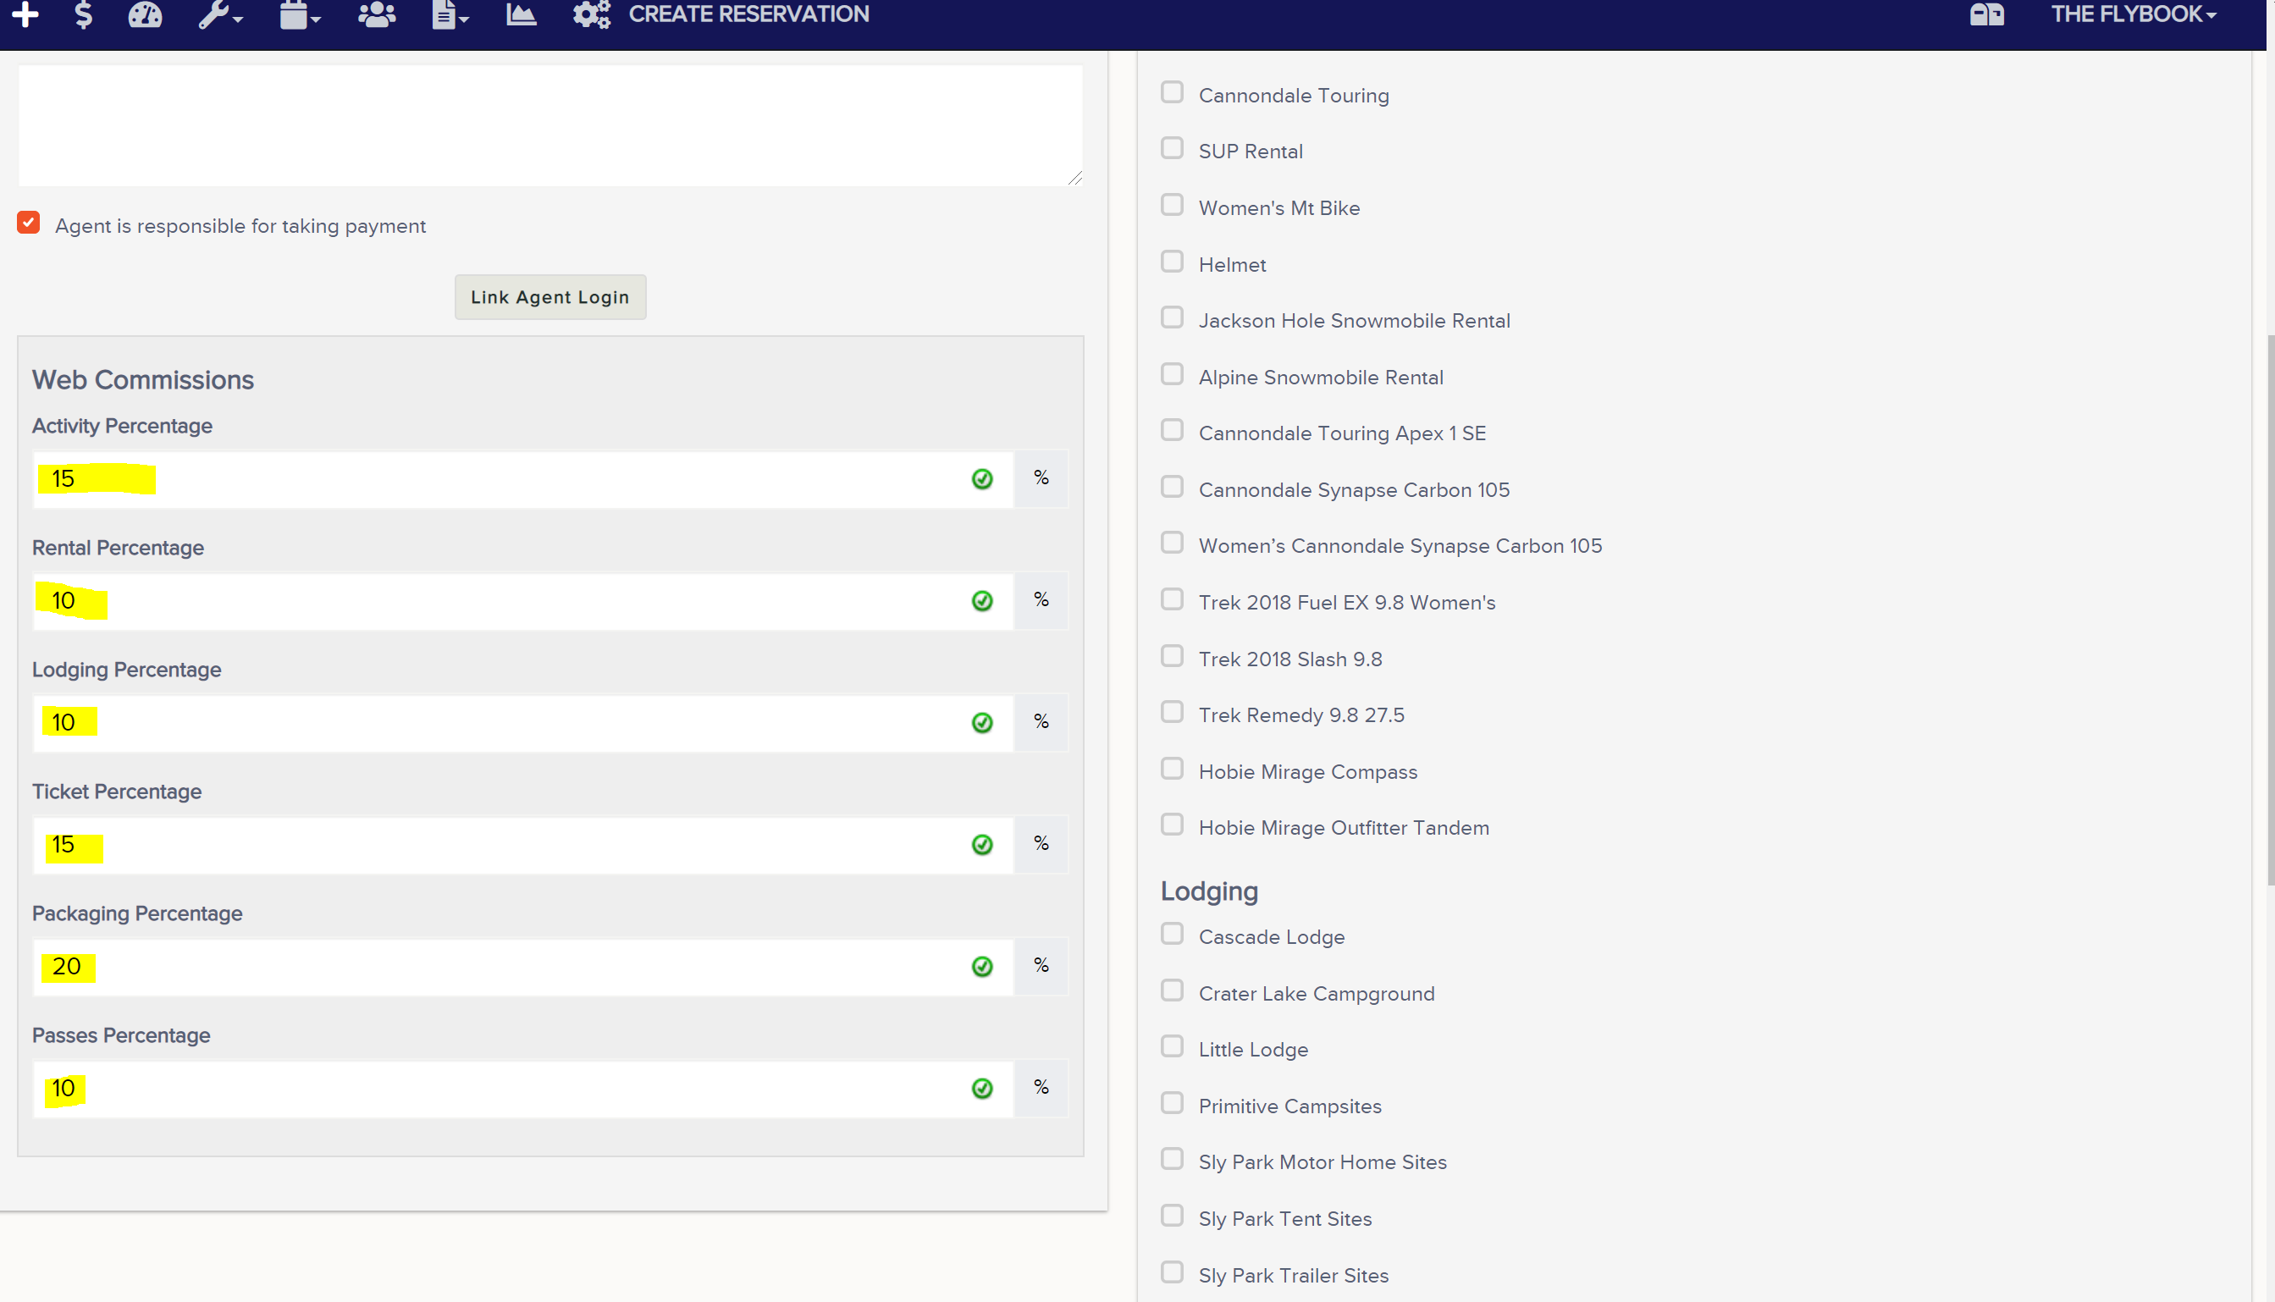The height and width of the screenshot is (1302, 2275).
Task: Check the Sly Park Tent Sites checkbox
Action: (1172, 1216)
